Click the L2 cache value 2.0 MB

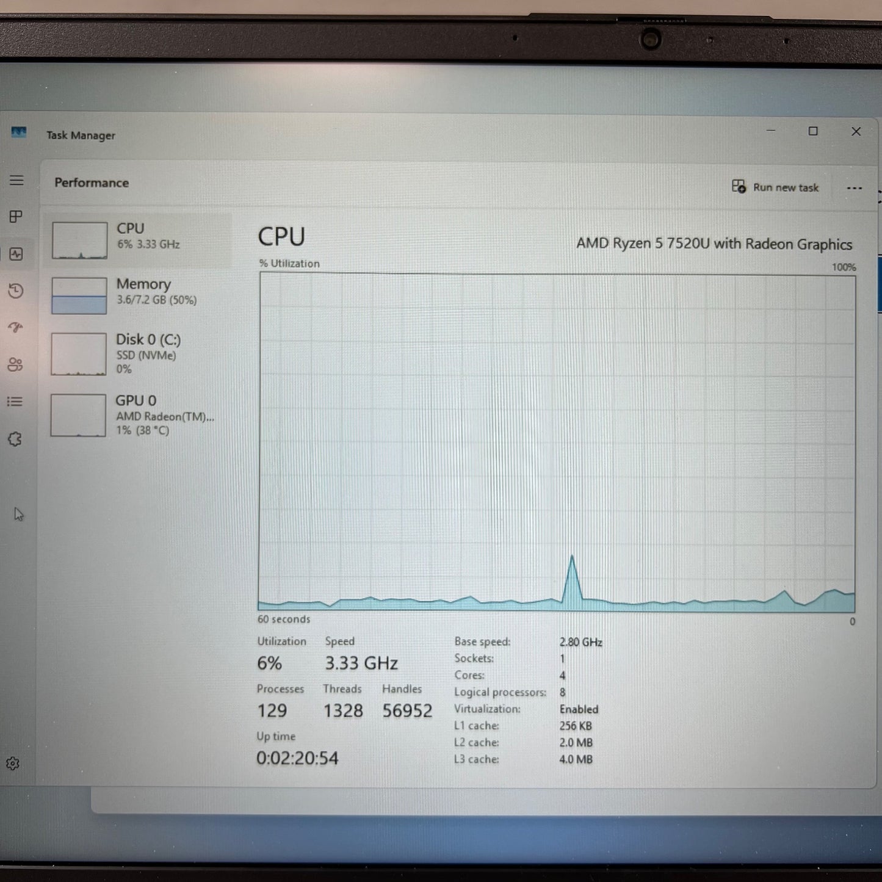[x=576, y=743]
